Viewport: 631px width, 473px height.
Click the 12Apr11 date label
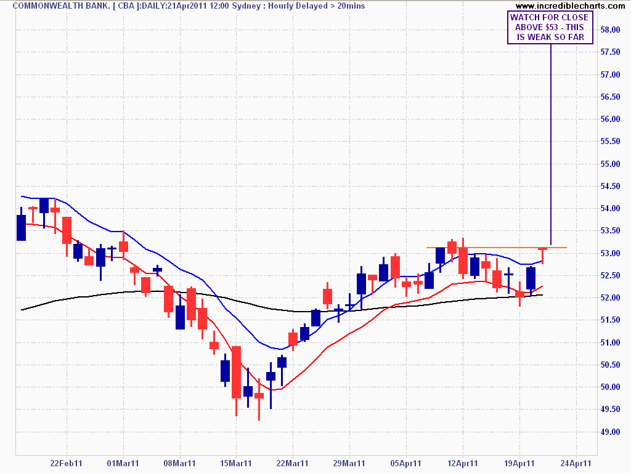tap(462, 463)
